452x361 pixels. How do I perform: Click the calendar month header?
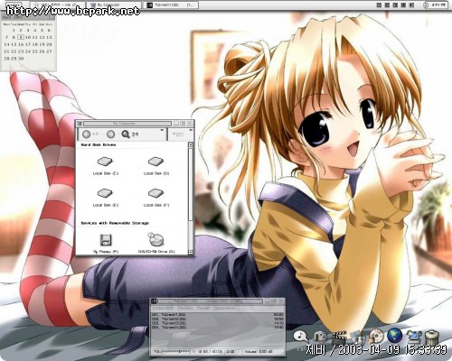28,18
